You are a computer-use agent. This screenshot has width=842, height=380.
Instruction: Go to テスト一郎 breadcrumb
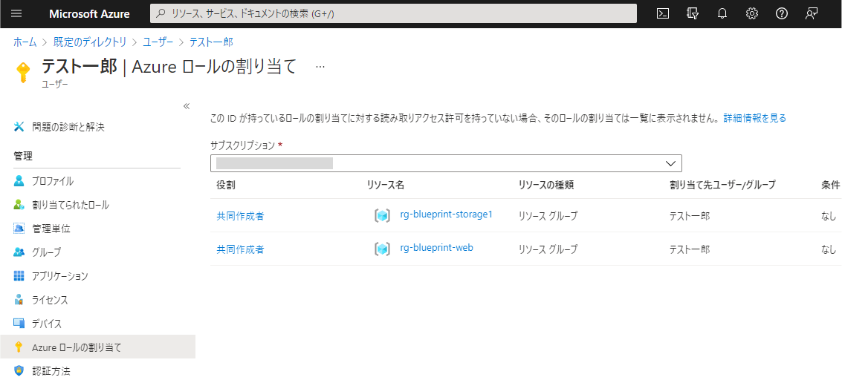pyautogui.click(x=211, y=42)
